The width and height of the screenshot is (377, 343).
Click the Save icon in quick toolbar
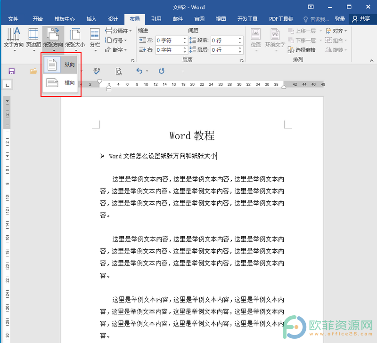tap(11, 71)
